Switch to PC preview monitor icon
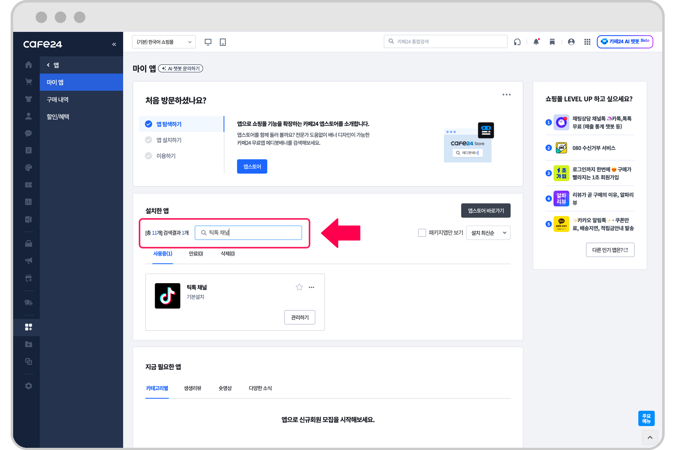 click(208, 42)
